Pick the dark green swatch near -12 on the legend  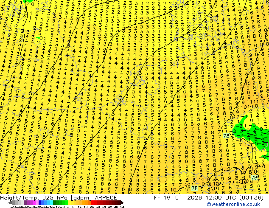tap(54, 202)
